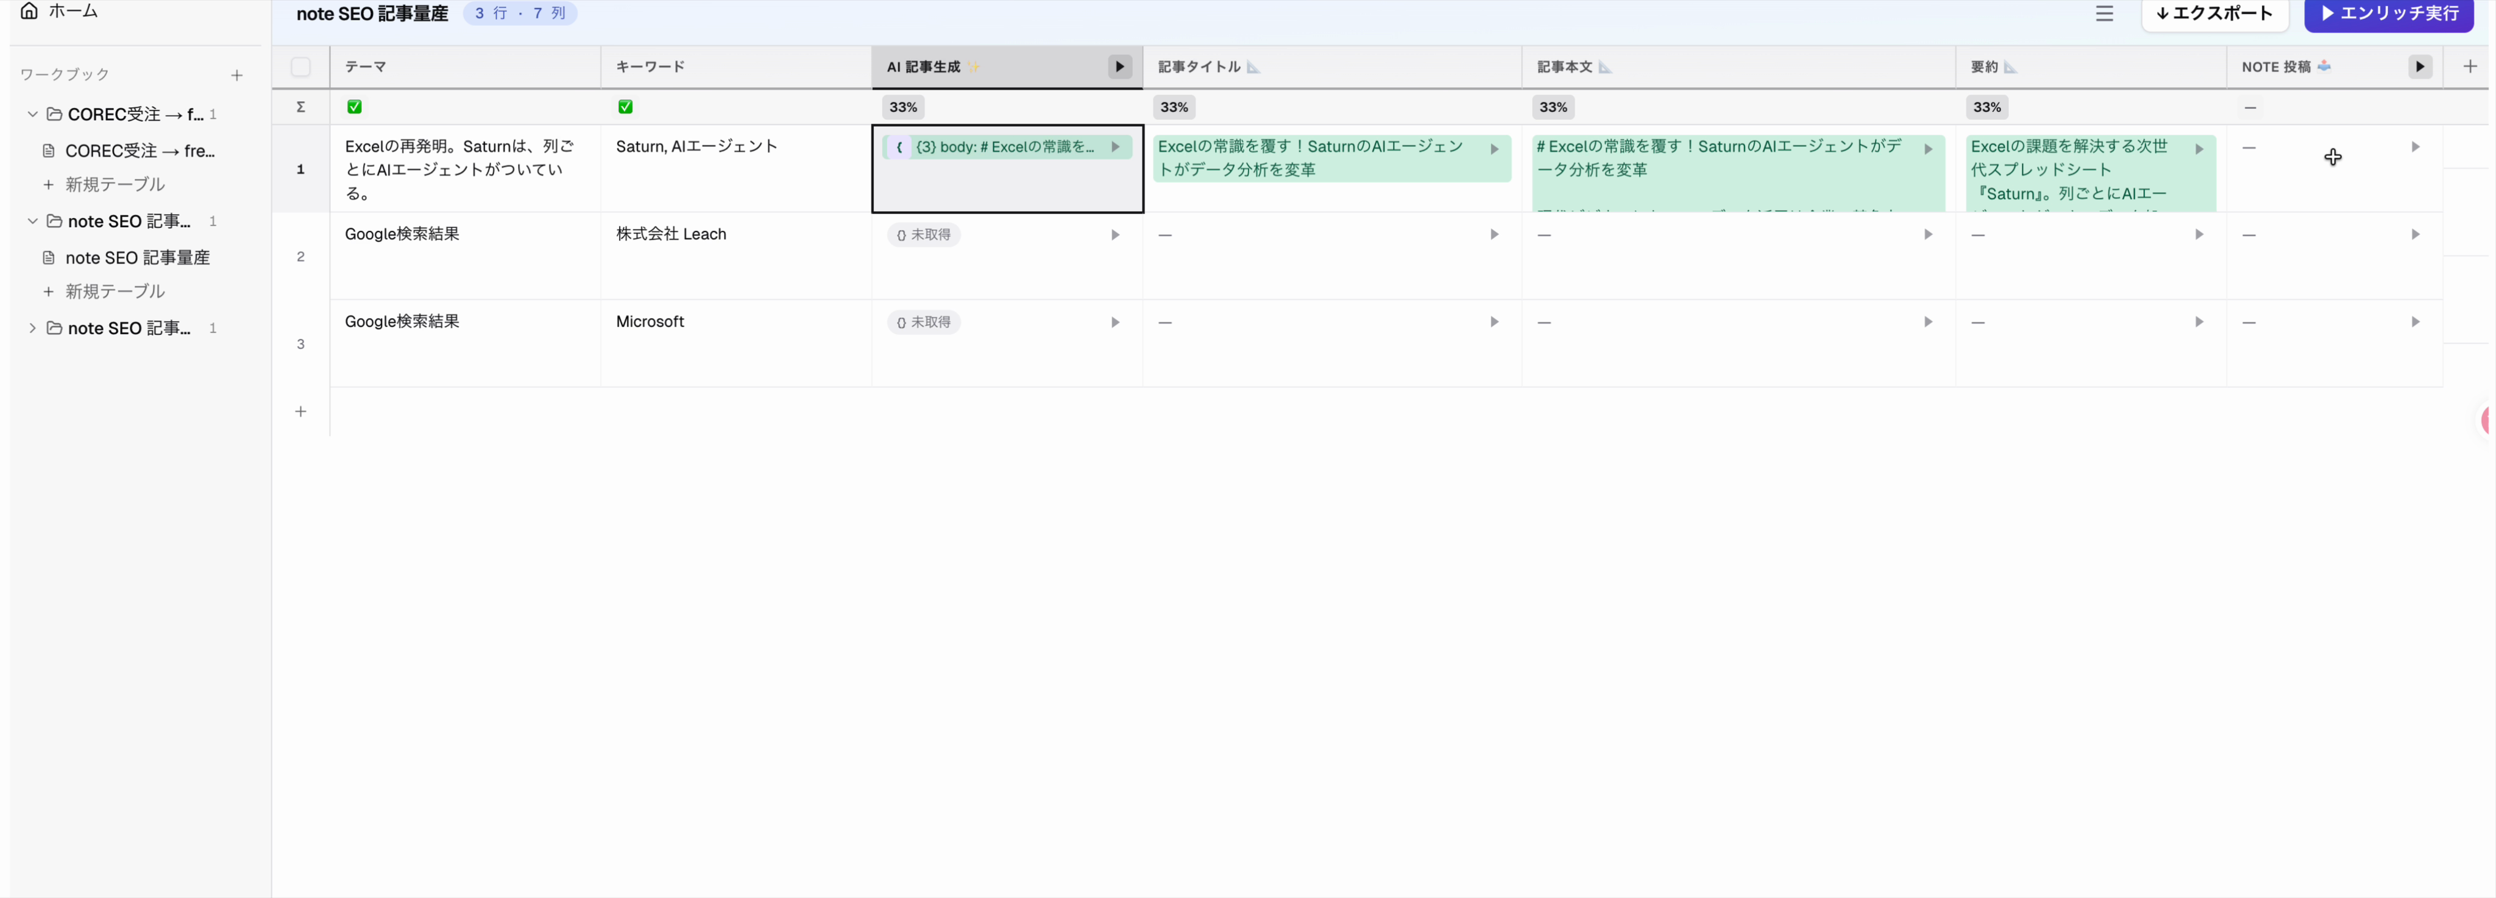
Task: Collapse the COREC受注 workbook folder
Action: click(x=32, y=115)
